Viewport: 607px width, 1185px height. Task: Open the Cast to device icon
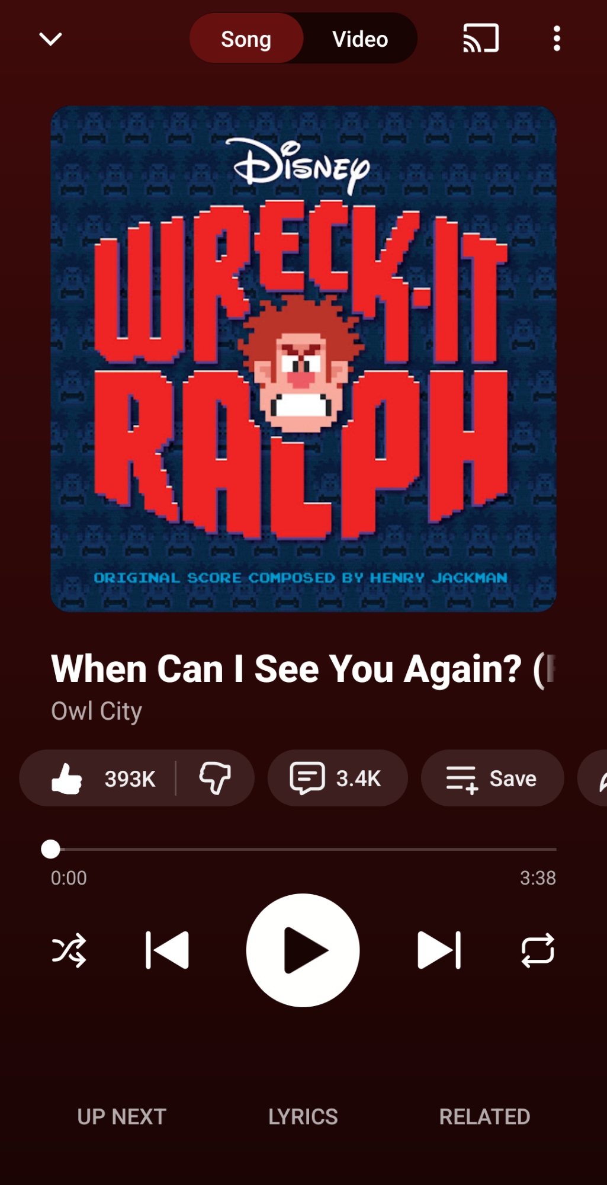tap(480, 39)
